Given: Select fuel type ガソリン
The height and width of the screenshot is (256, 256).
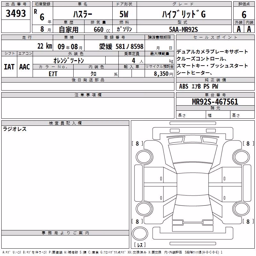Looking at the screenshot, I should point(124,29).
